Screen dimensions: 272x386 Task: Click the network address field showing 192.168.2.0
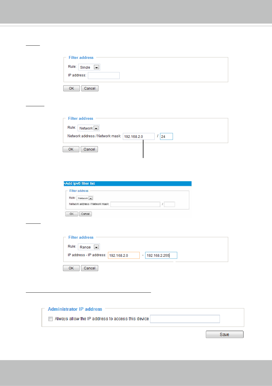point(139,136)
